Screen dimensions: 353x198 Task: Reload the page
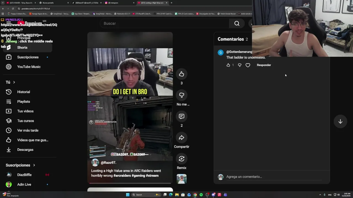click(x=13, y=9)
